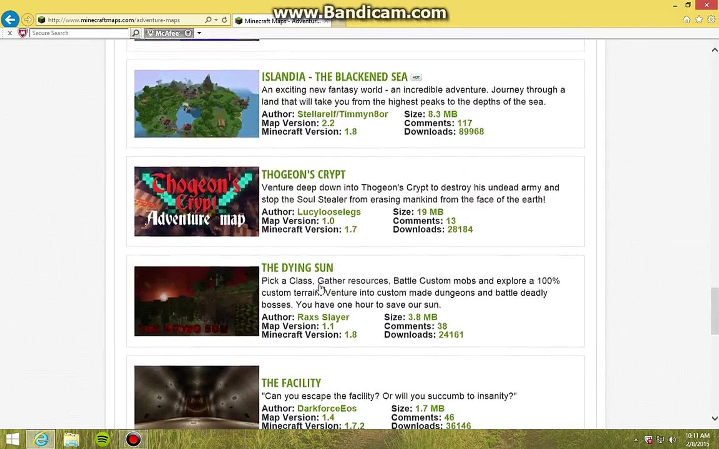Refresh the page with the reload icon

coord(224,20)
